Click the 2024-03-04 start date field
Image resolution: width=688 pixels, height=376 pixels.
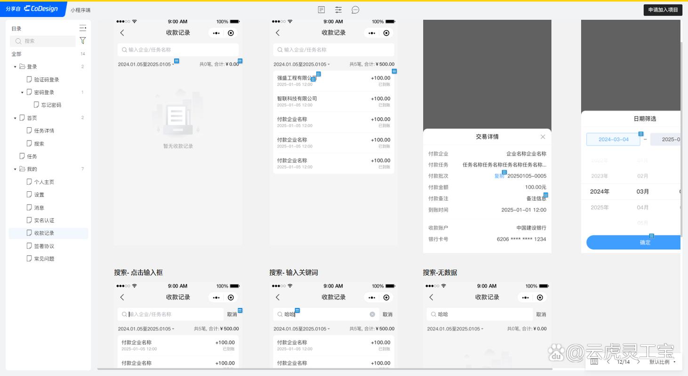(x=613, y=140)
